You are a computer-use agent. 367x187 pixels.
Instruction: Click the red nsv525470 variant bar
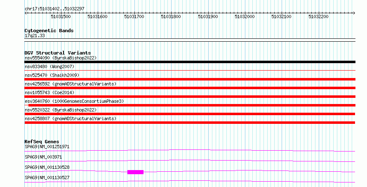coord(190,79)
